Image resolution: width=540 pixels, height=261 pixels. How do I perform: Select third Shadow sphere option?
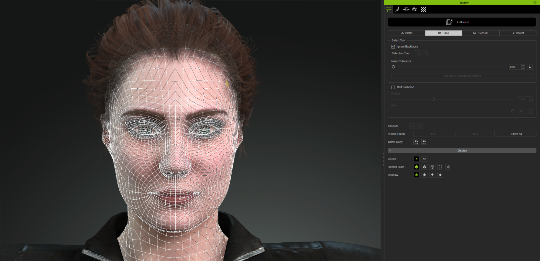432,175
